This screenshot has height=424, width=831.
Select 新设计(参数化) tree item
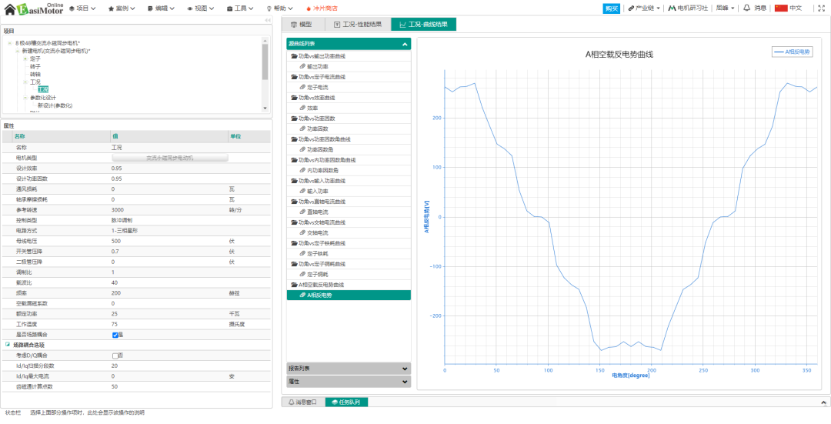55,105
